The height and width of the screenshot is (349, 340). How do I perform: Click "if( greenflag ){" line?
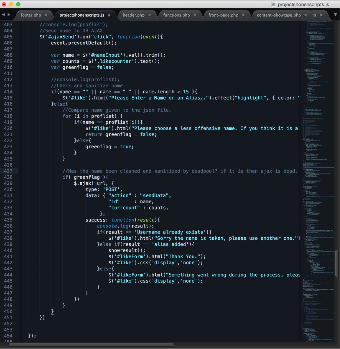pos(85,177)
